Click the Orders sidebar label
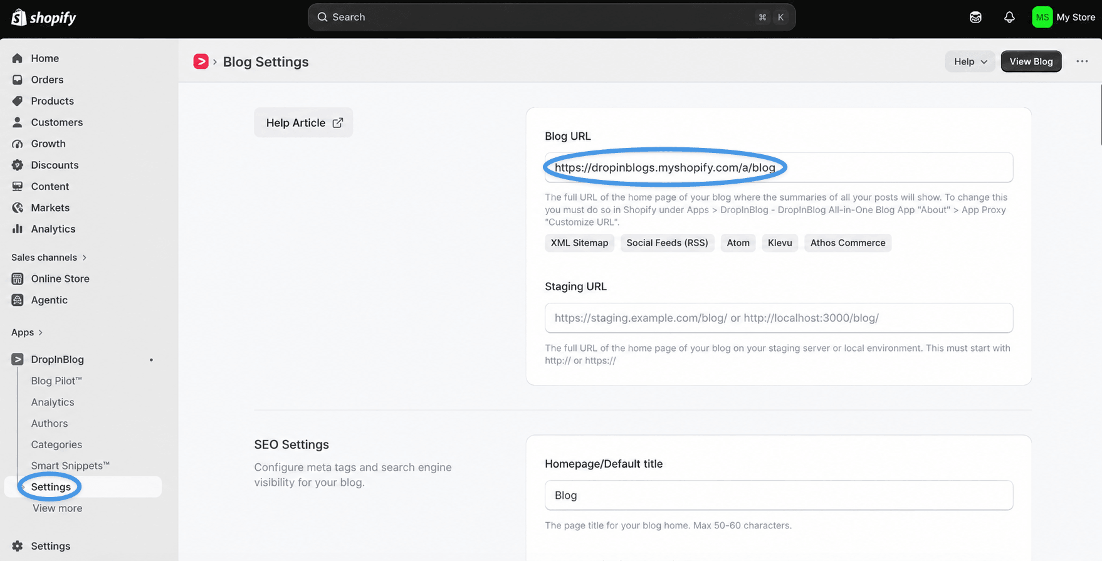Image resolution: width=1102 pixels, height=561 pixels. 47,80
